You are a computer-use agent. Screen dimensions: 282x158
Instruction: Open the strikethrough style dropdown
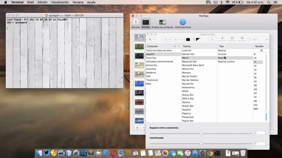177,39
